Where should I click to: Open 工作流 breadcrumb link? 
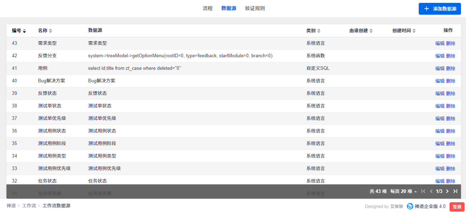coord(29,206)
